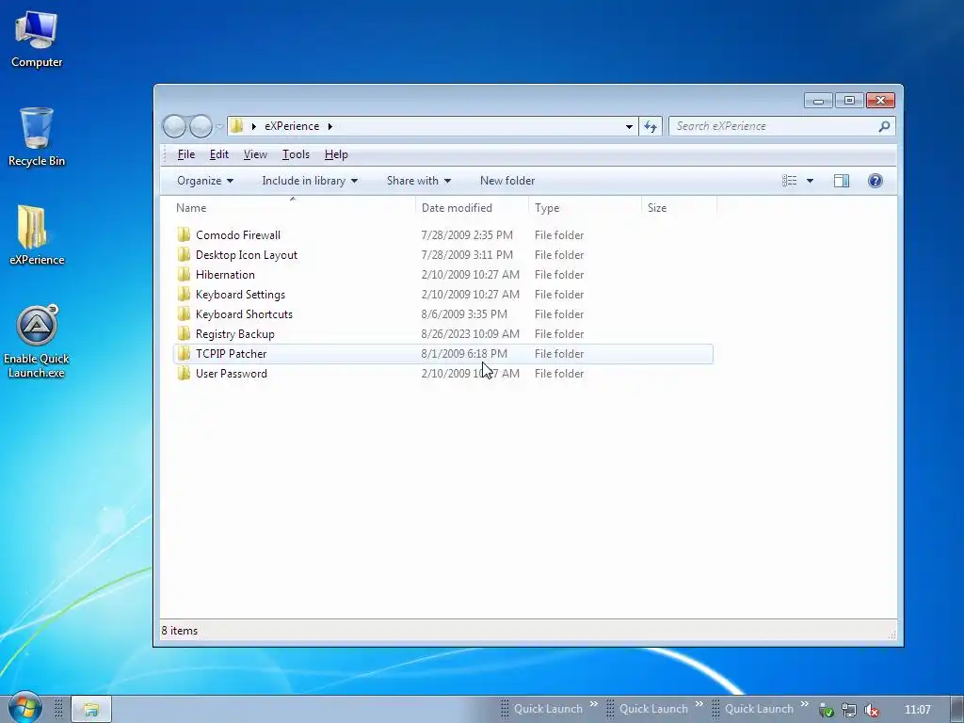
Task: Click the Windows Explorer taskbar button
Action: click(91, 710)
